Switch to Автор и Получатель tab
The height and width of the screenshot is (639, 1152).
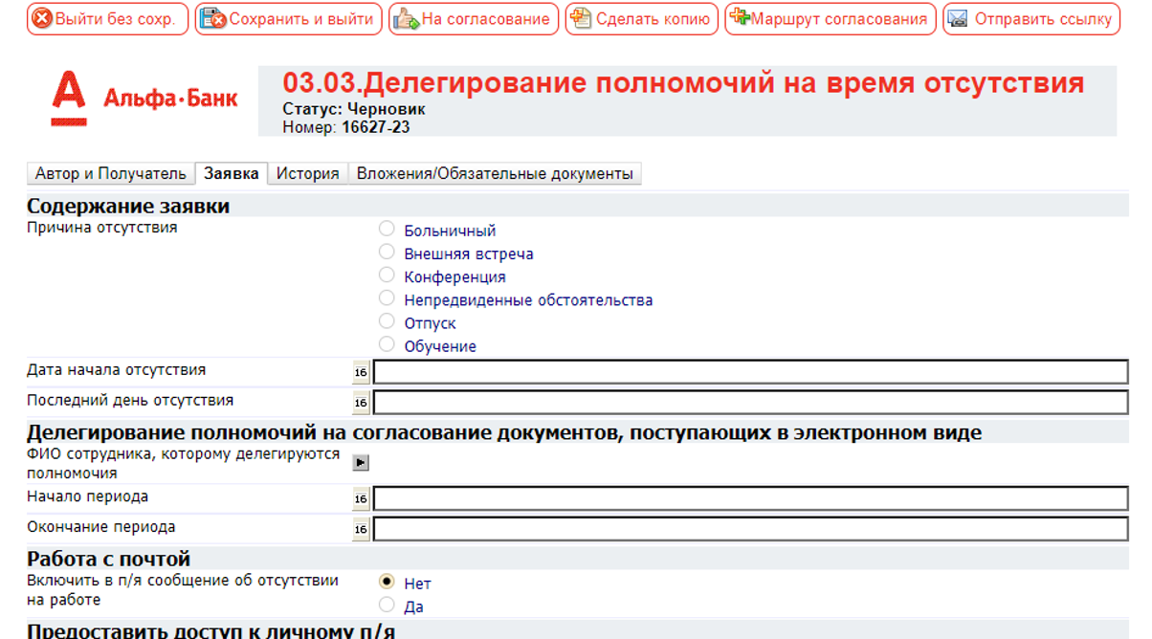110,174
